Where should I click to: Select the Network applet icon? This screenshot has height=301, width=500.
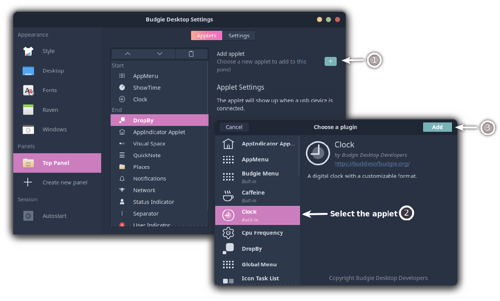pyautogui.click(x=122, y=190)
